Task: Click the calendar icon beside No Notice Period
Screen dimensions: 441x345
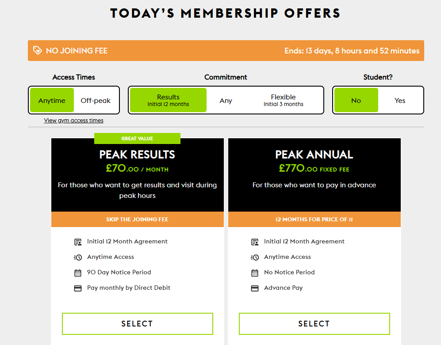Action: (x=255, y=272)
